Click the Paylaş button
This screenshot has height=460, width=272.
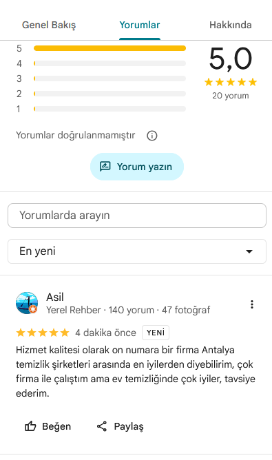(120, 426)
